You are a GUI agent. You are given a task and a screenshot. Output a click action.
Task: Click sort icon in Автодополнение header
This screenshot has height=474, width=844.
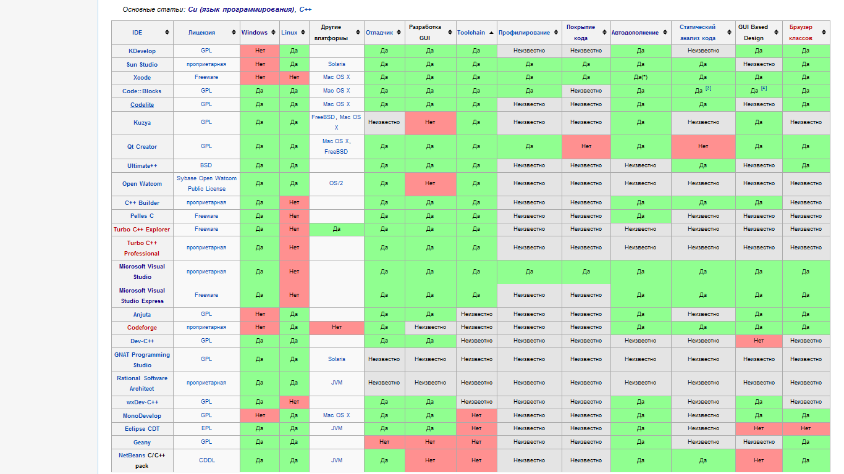tap(665, 33)
